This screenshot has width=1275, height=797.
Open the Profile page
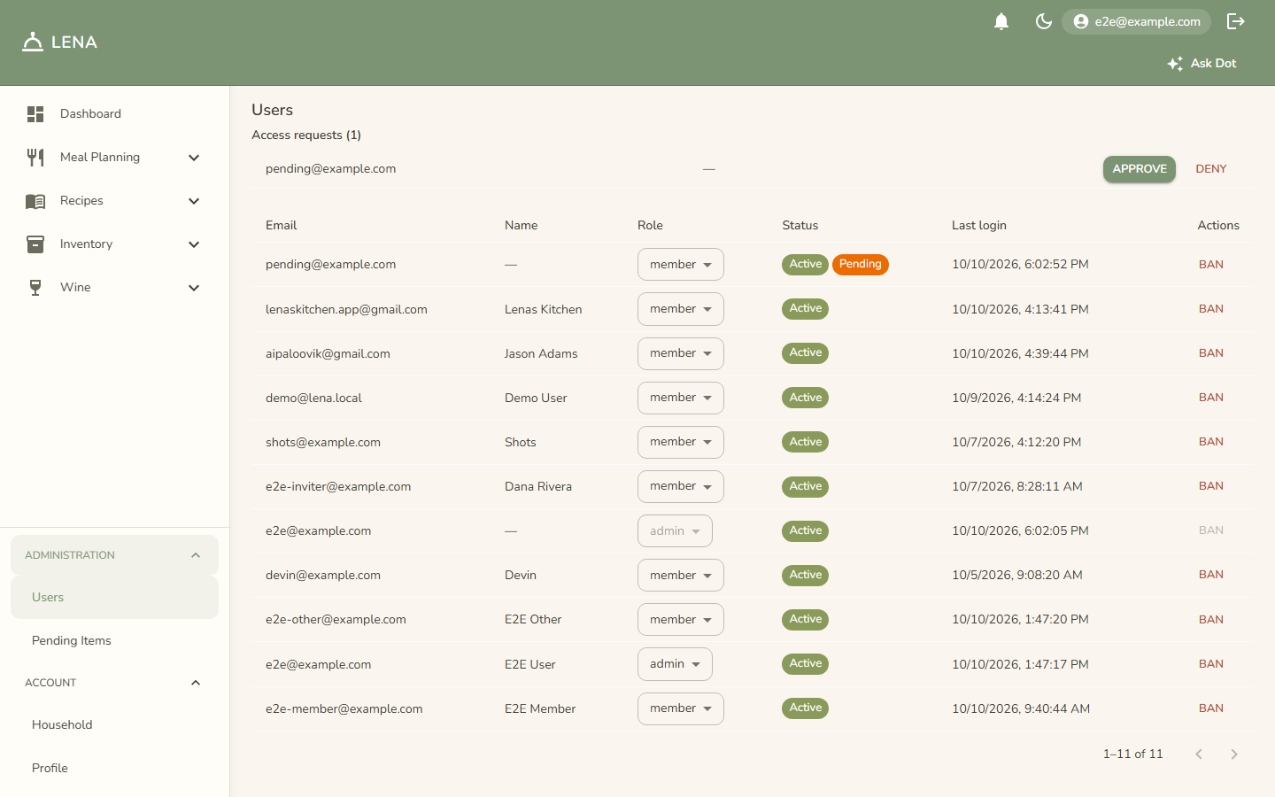point(114,769)
